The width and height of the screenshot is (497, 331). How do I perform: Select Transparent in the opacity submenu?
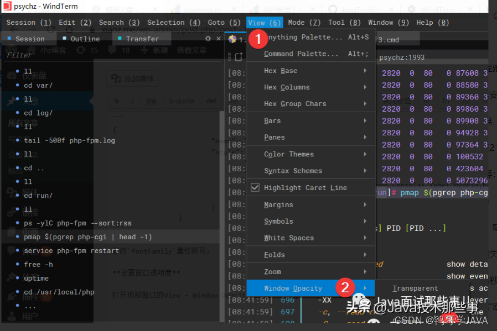pos(415,288)
